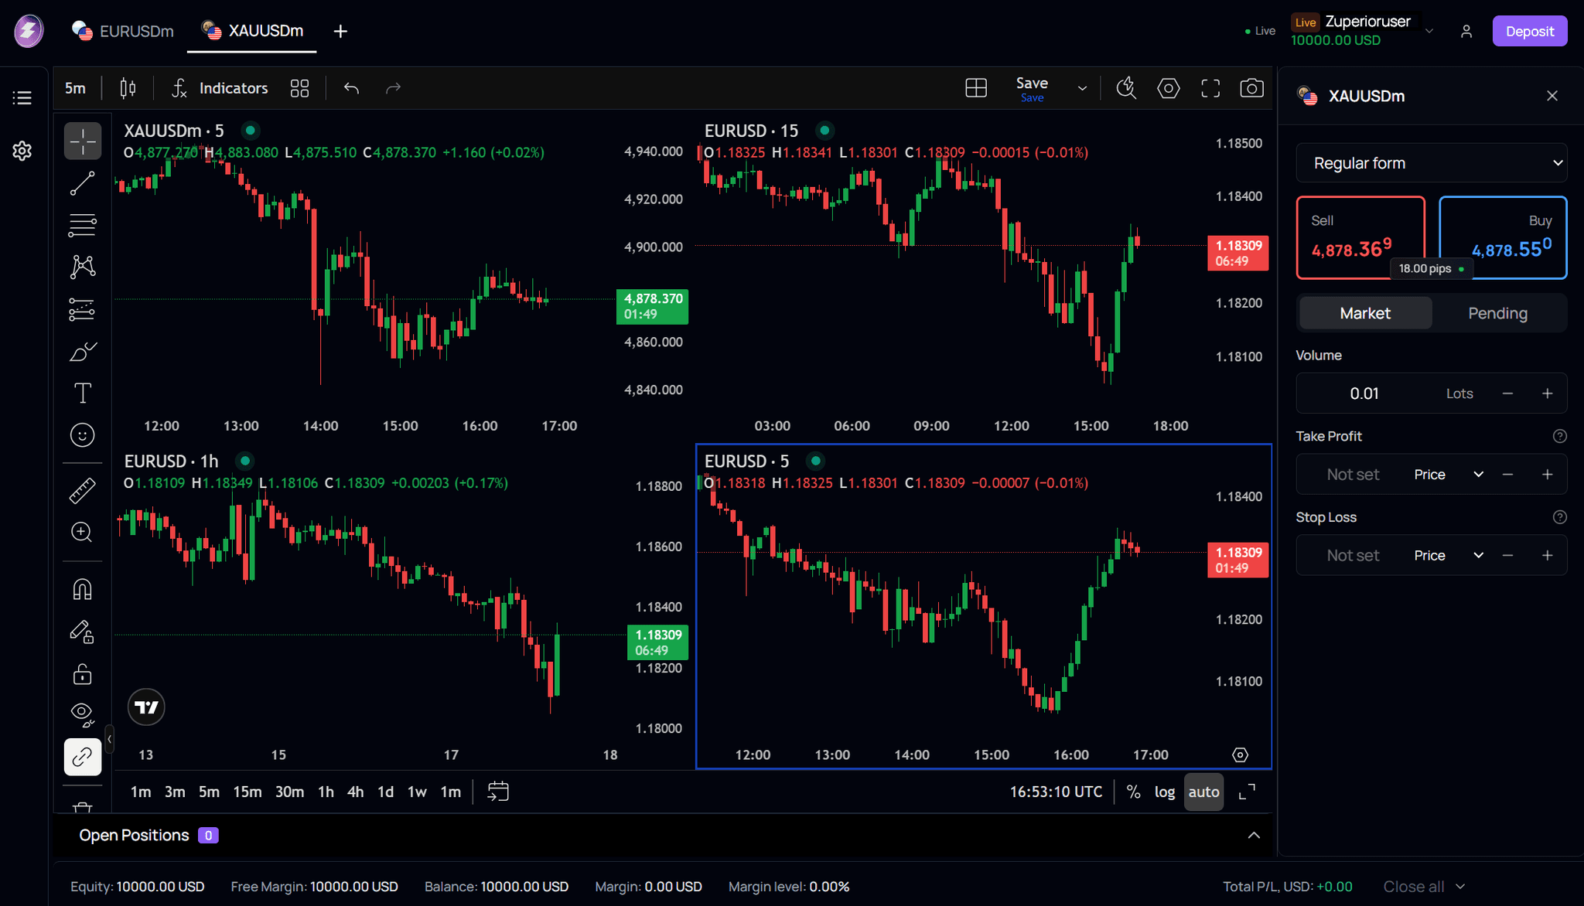The image size is (1584, 906).
Task: Lock all drawings using the padlock icon
Action: (82, 674)
